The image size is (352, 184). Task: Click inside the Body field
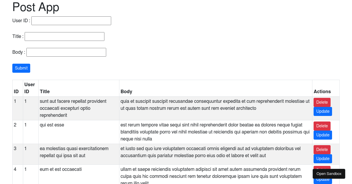(66, 52)
